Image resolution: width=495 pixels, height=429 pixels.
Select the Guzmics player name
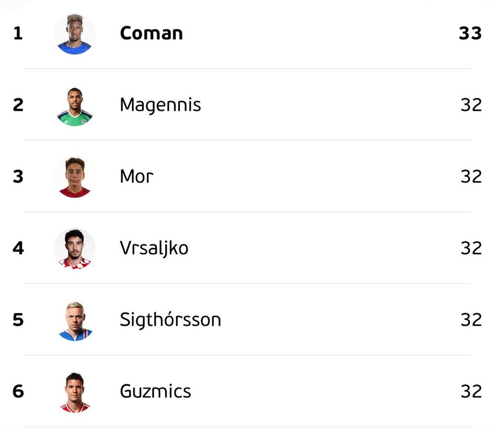(155, 391)
